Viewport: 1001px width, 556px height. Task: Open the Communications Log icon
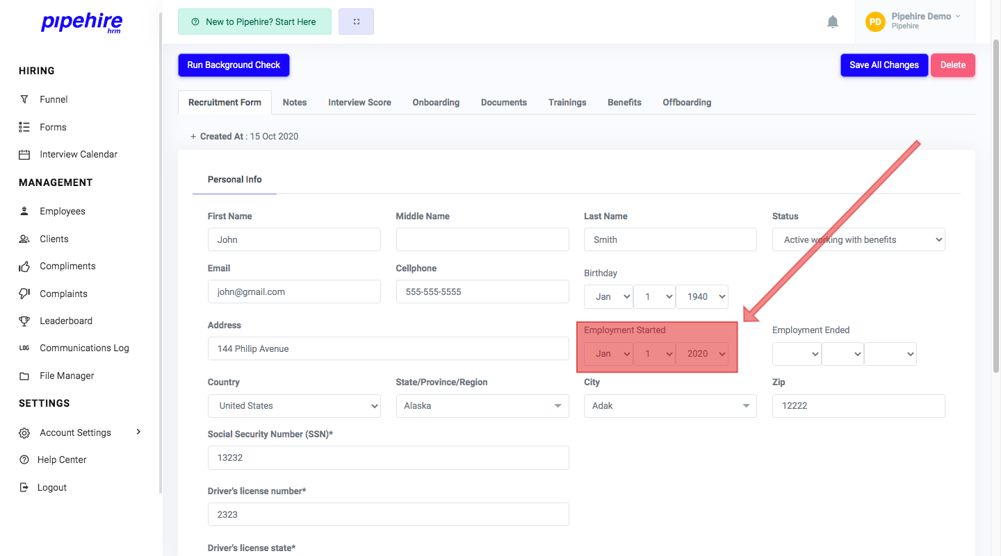point(26,348)
